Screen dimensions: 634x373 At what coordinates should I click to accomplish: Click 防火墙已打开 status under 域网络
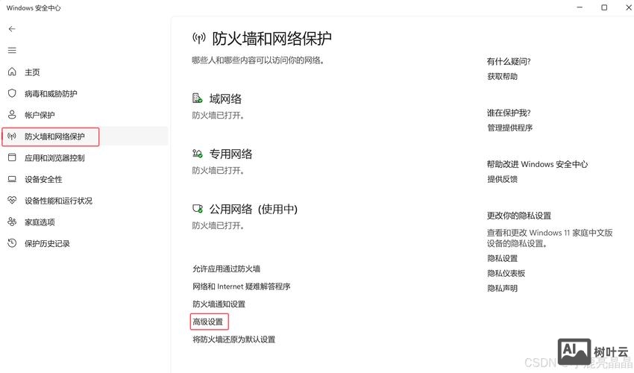[x=218, y=116]
